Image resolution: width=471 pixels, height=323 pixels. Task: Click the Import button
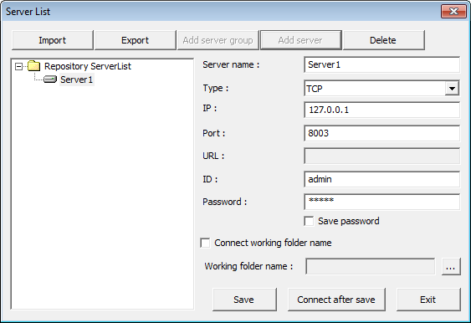tap(52, 40)
